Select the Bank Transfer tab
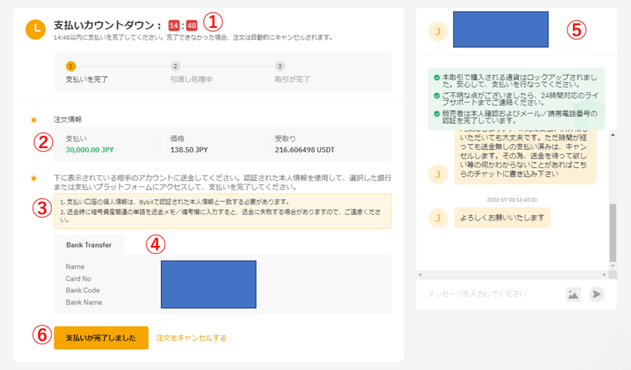 (89, 245)
